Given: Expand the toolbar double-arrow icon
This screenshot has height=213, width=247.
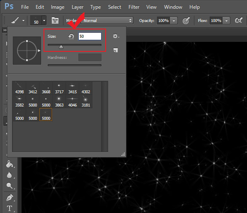Looking at the screenshot, I should [x=5, y=30].
